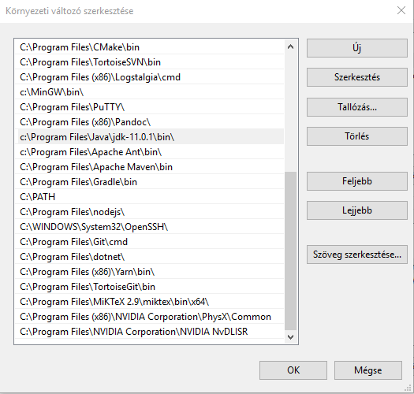Select the TortoiseSVN\bin path entry
The height and width of the screenshot is (394, 414).
(150, 62)
